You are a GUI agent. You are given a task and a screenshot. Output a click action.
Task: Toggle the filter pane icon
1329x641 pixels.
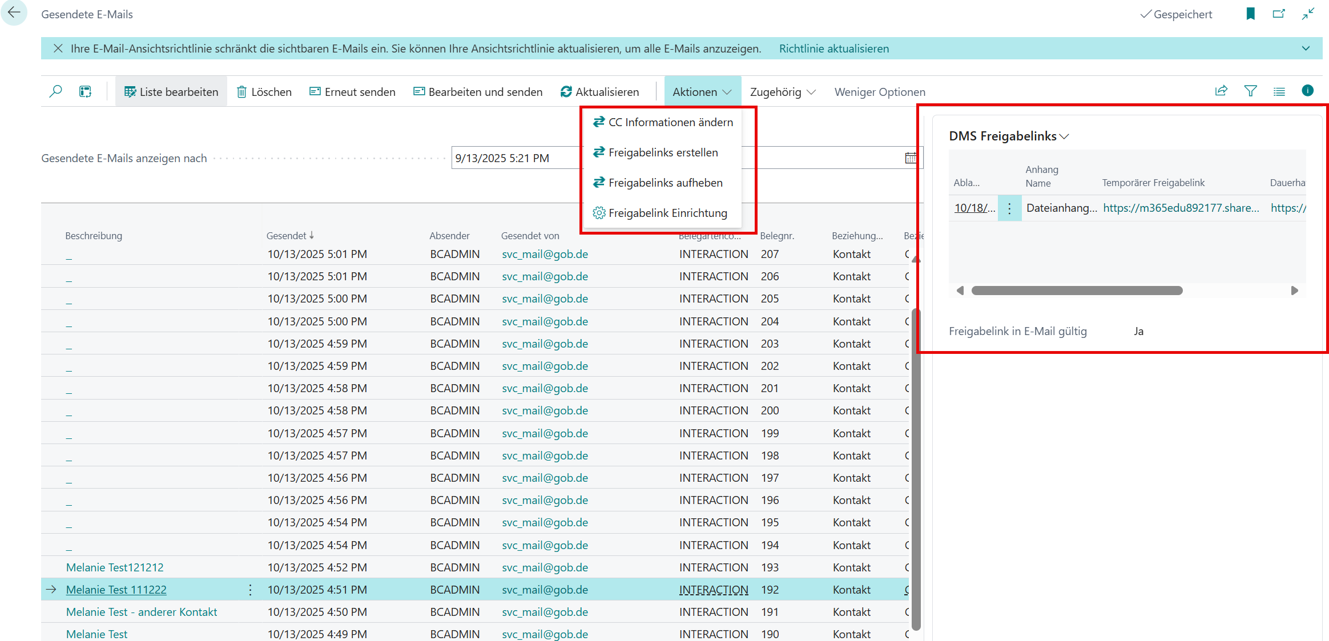(1250, 91)
